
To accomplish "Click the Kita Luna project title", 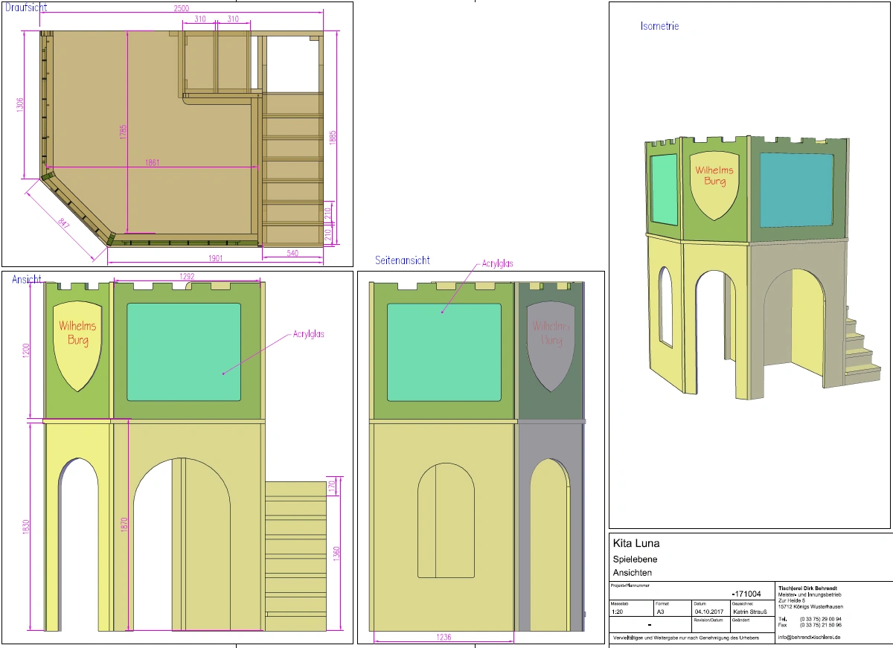I will tap(635, 543).
